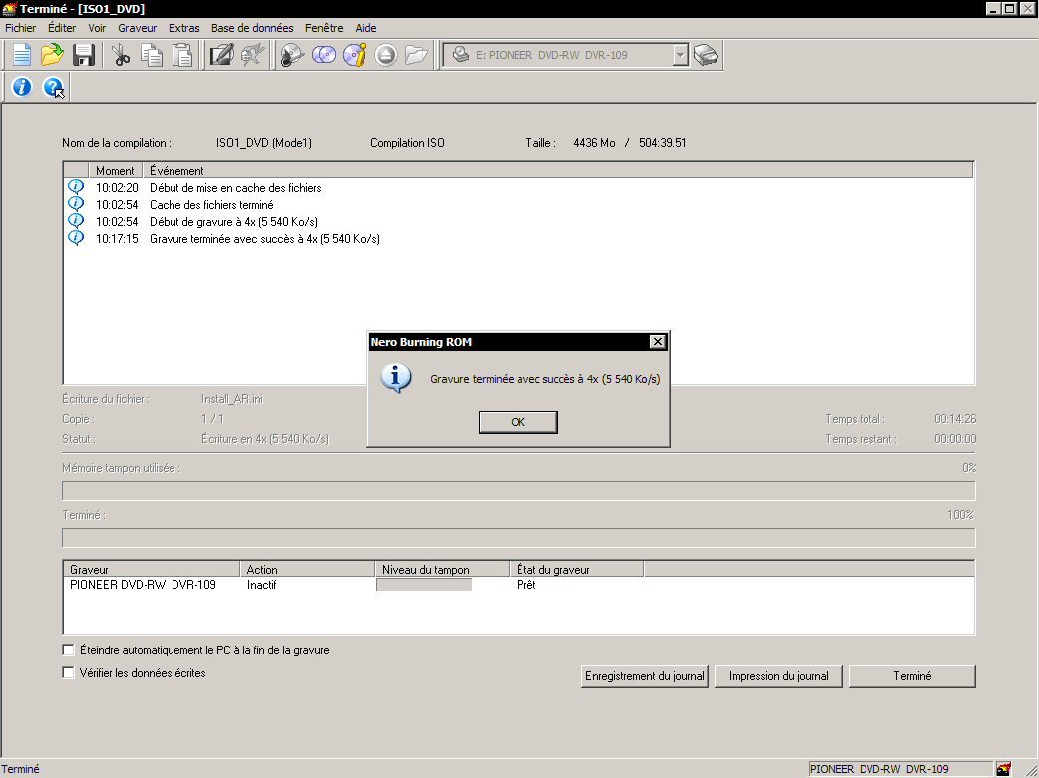
Task: Select the 10:17:15 'Gravure terminée avec succès' log row
Action: click(519, 238)
